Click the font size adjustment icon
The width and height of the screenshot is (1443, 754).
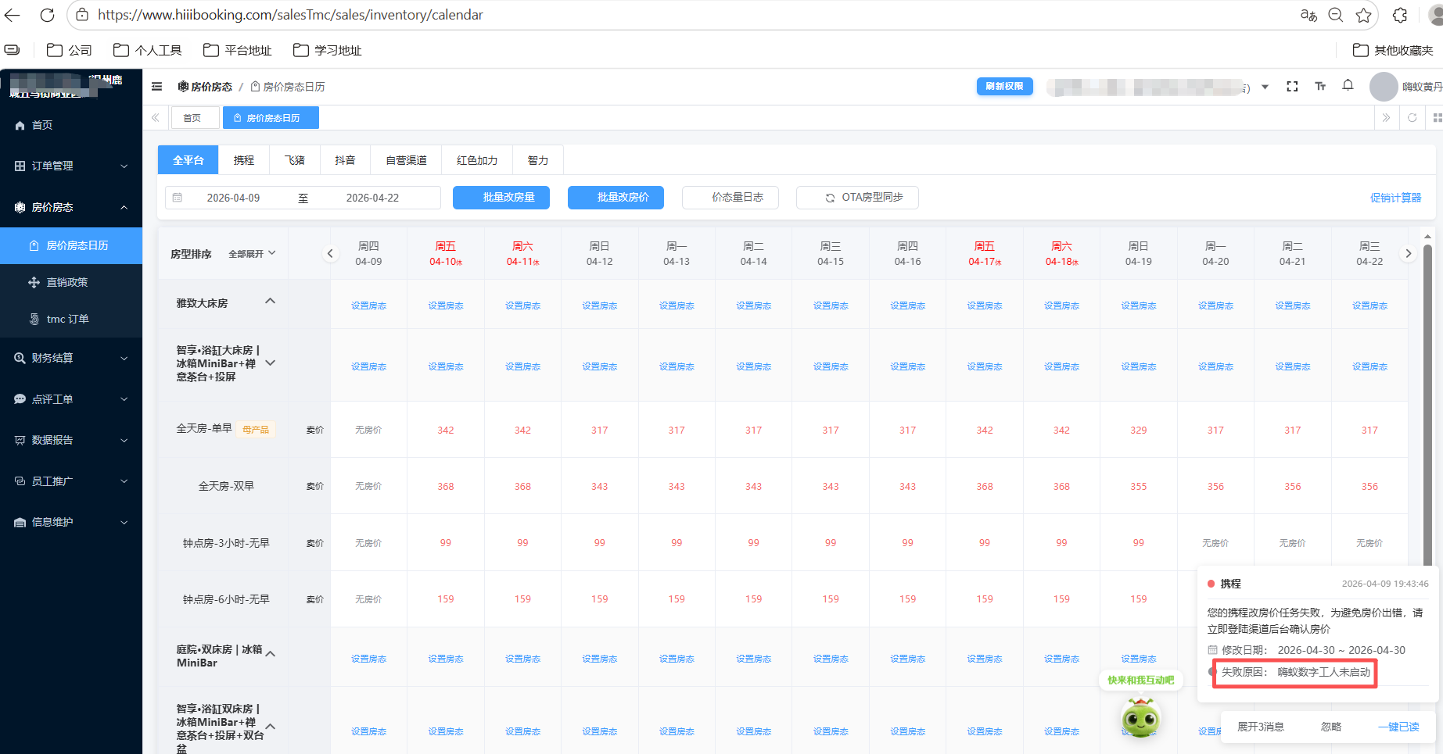click(1320, 87)
